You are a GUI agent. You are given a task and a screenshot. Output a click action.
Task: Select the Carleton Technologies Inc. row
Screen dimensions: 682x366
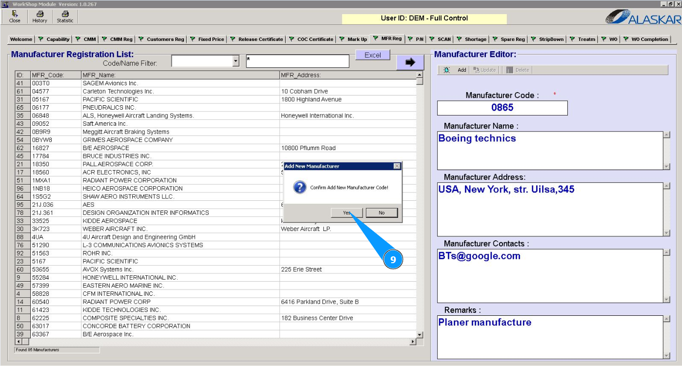tap(216, 91)
